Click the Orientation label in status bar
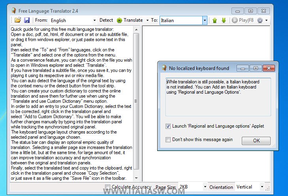 (x=221, y=187)
